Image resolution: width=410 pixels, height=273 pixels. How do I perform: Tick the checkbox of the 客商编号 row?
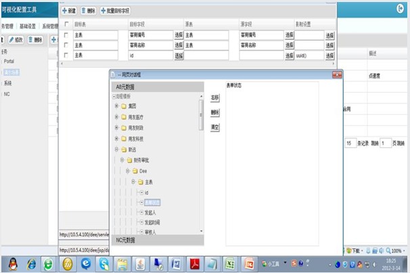66,35
